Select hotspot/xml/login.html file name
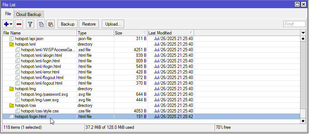The width and height of the screenshot is (309, 134). click(41, 61)
